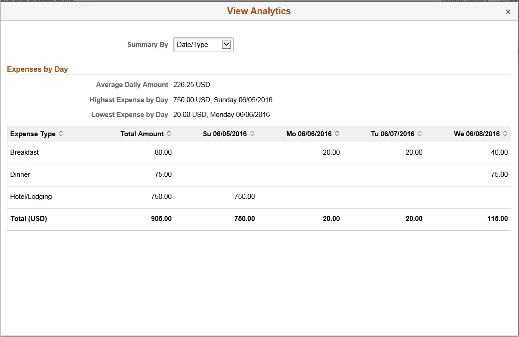Click Update Details in the background page
This screenshot has height=337, width=519.
tap(464, 1)
